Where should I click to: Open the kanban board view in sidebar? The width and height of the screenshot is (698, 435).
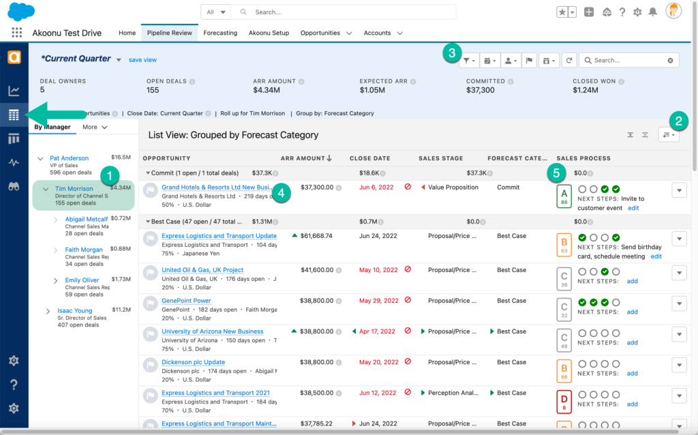click(x=14, y=139)
